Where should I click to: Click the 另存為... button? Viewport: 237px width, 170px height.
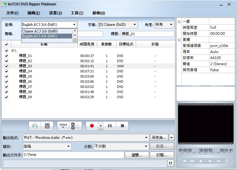(x=159, y=138)
